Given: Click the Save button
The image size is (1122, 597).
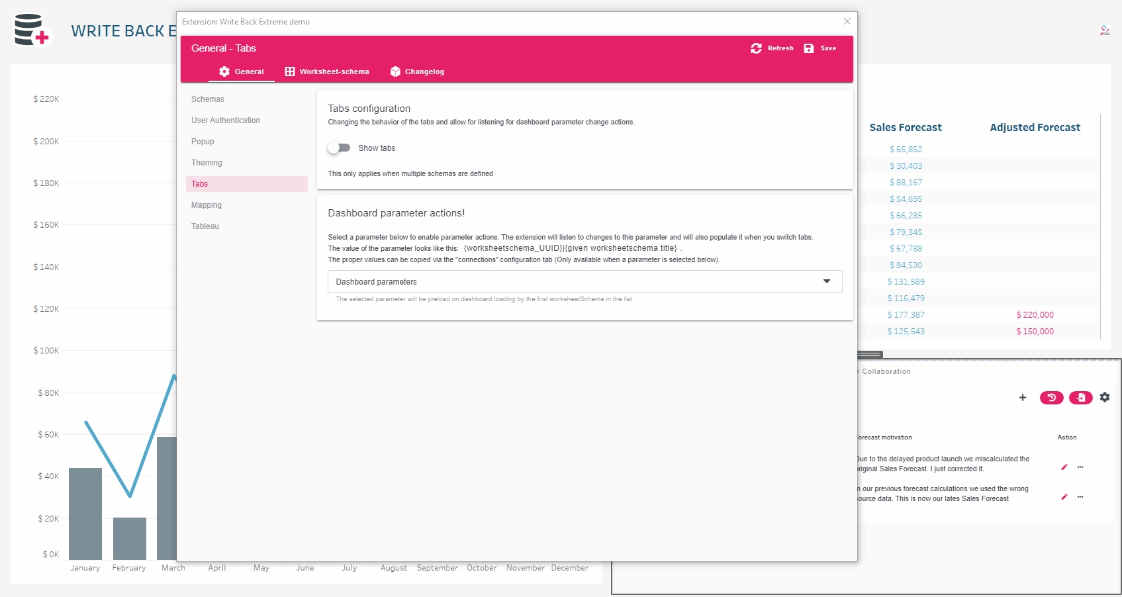Looking at the screenshot, I should point(820,48).
